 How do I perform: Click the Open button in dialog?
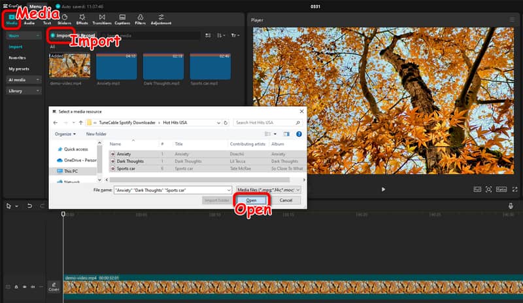[x=251, y=200]
